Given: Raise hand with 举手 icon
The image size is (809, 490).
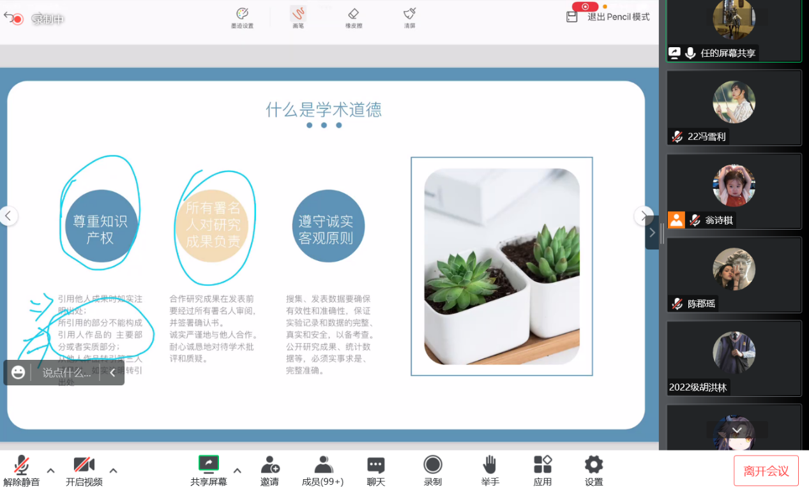Looking at the screenshot, I should click(490, 471).
